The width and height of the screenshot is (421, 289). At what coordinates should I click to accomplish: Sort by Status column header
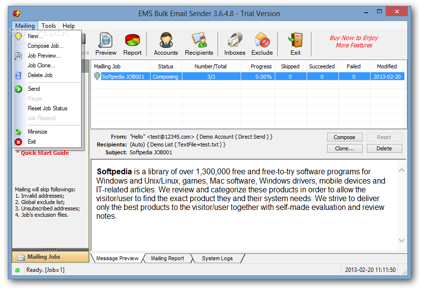166,66
